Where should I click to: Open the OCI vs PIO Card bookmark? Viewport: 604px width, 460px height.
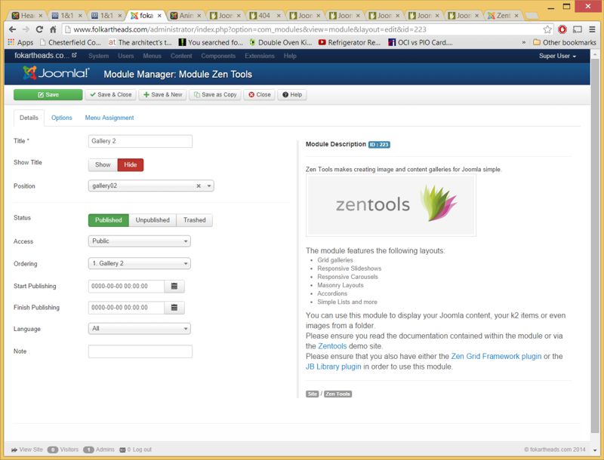coord(421,42)
